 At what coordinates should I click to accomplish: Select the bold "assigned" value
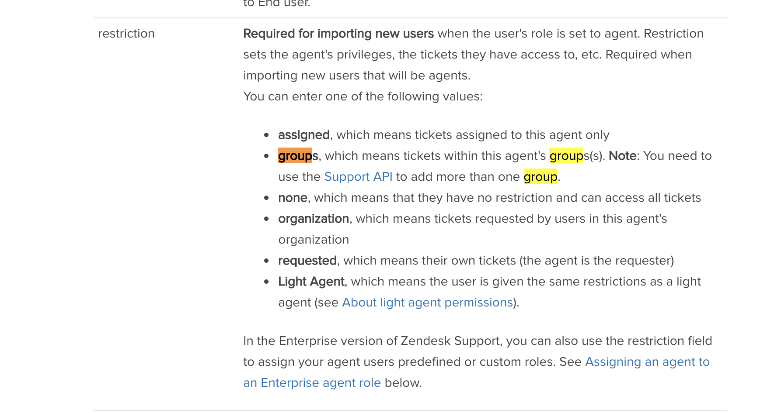pos(304,135)
